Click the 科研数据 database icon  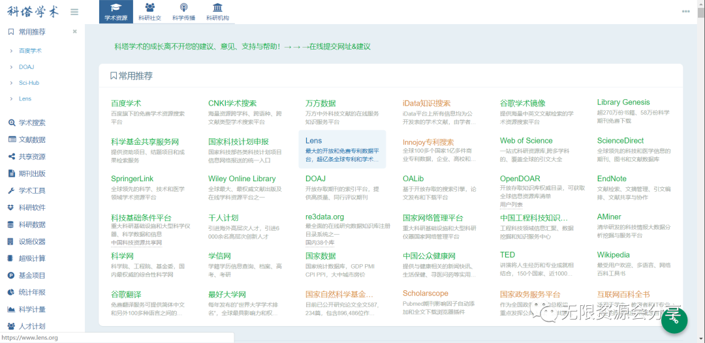[x=12, y=224]
